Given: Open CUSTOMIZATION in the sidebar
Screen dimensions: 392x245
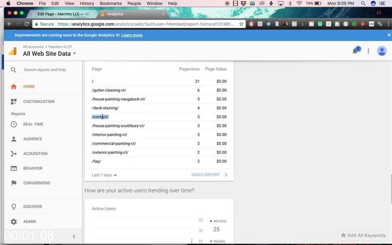Looking at the screenshot, I should (43, 101).
